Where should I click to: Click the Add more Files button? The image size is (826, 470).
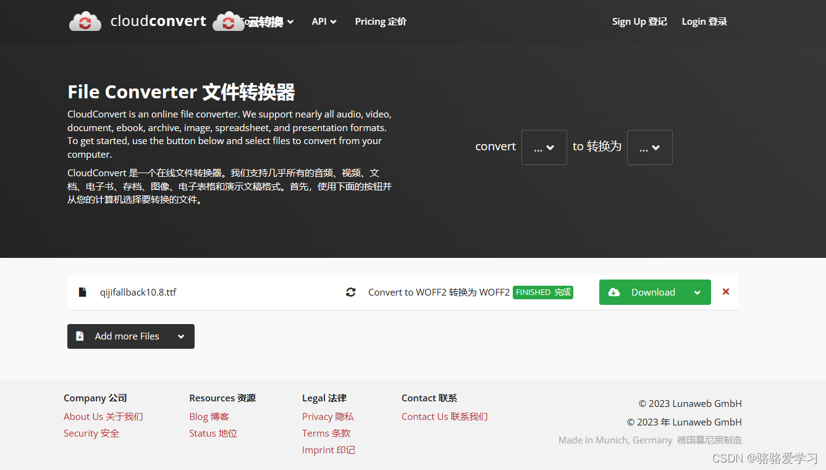click(x=131, y=336)
